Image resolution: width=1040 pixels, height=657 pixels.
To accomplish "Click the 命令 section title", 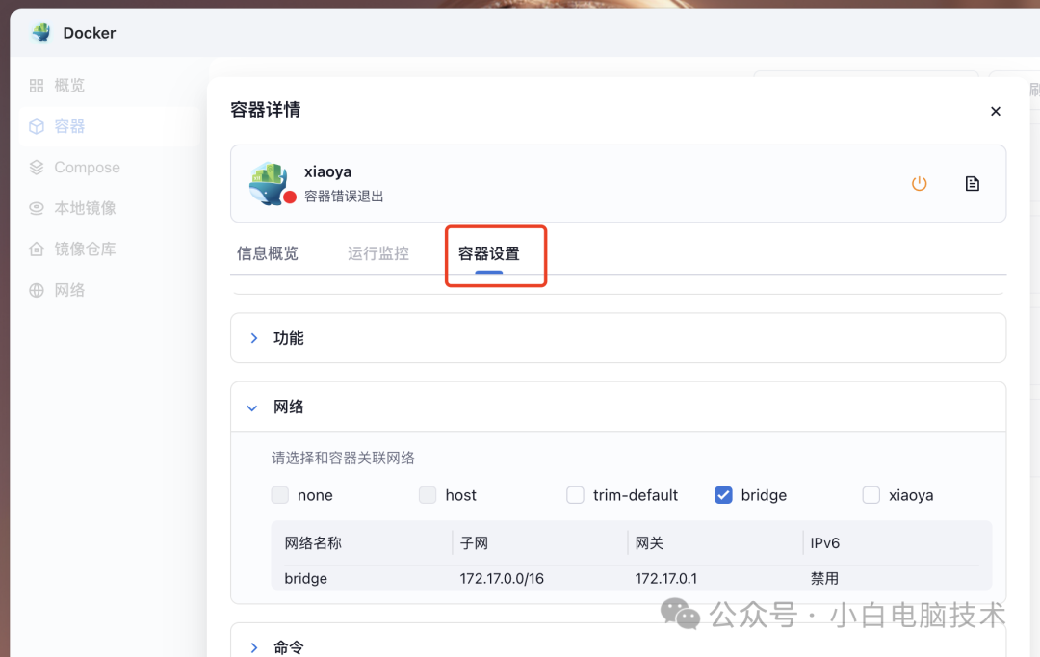I will 289,647.
